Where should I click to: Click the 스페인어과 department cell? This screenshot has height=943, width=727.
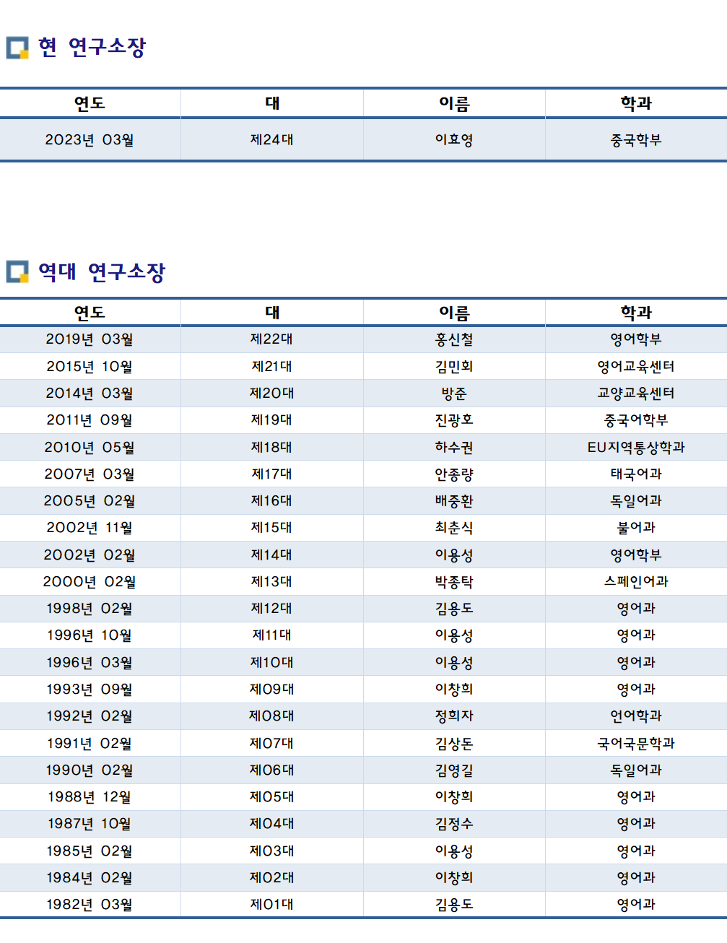[x=636, y=582]
